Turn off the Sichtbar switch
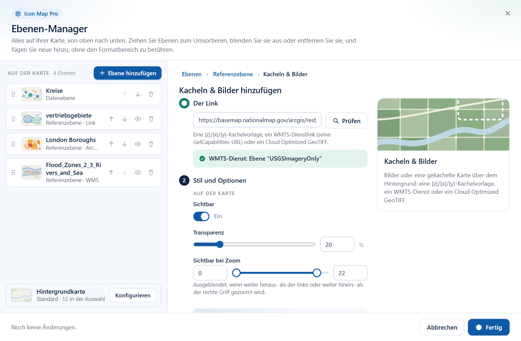This screenshot has width=521, height=341. click(201, 216)
